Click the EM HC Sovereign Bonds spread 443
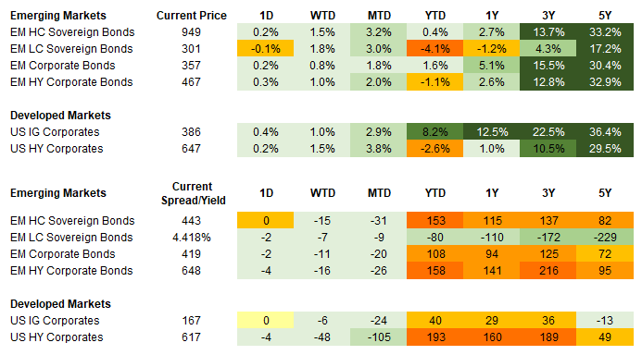 (x=191, y=221)
